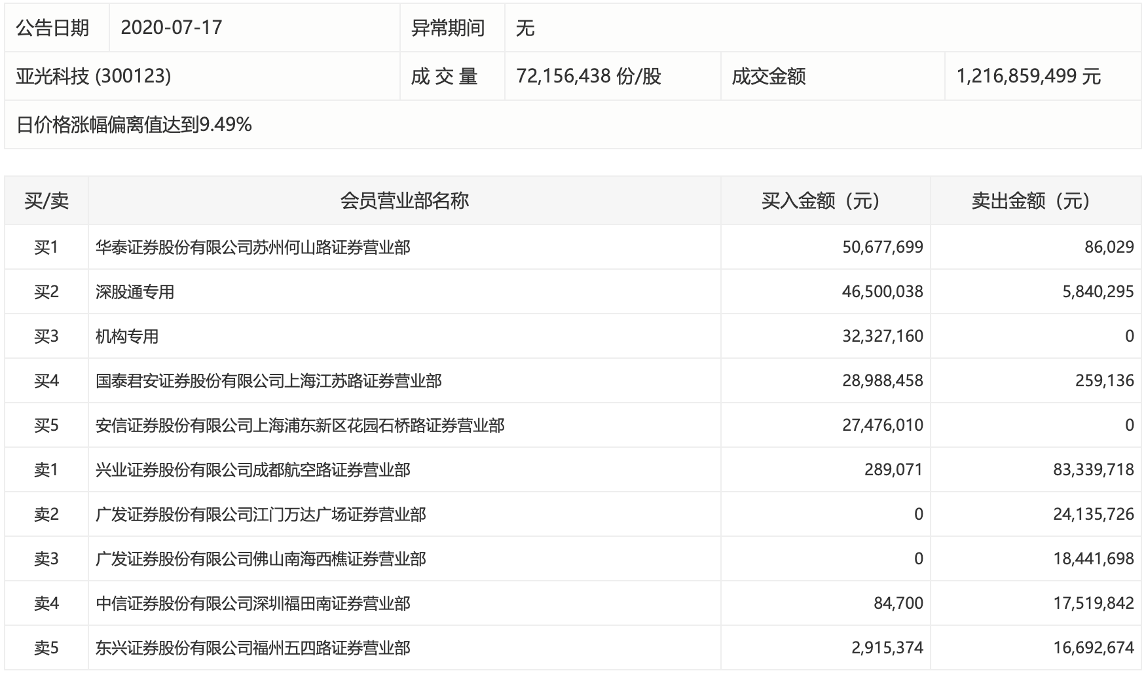Click sell amount 16,692,674
This screenshot has height=673, width=1146.
tap(1094, 648)
